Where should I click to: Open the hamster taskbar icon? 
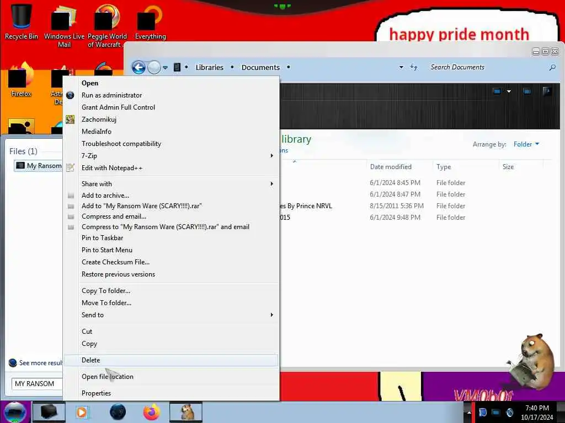186,412
